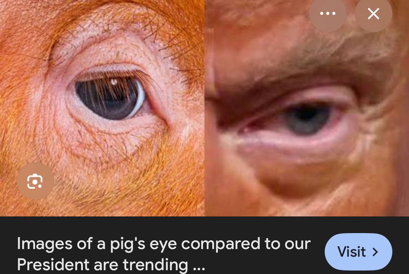Click the pig's dark pupil
This screenshot has width=409, height=274.
110,98
